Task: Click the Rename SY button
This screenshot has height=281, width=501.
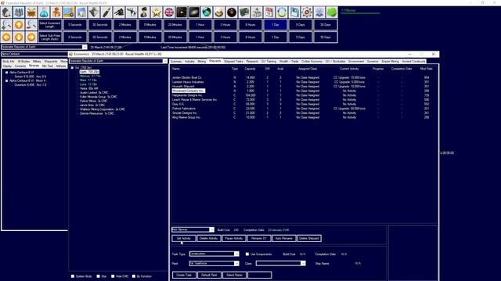Action: [x=259, y=238]
